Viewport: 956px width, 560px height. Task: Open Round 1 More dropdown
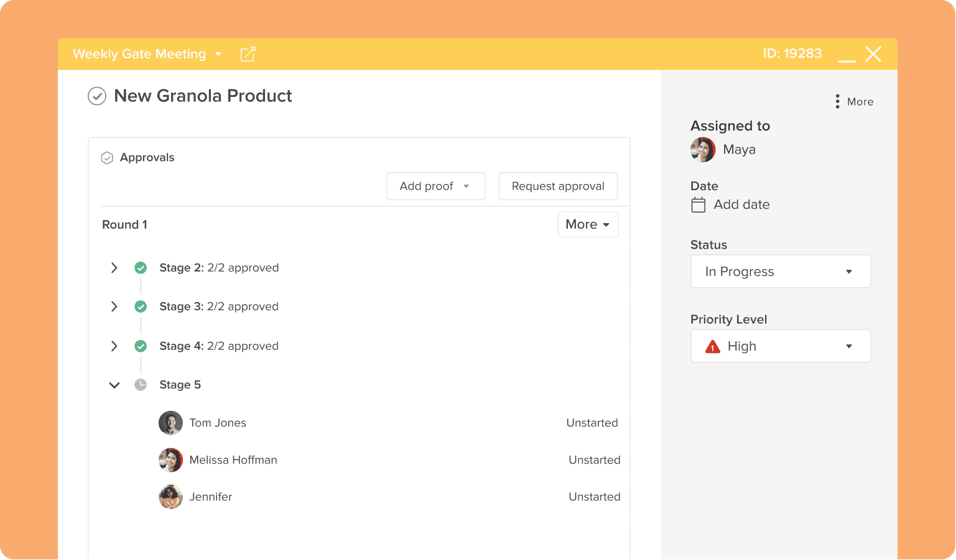588,225
